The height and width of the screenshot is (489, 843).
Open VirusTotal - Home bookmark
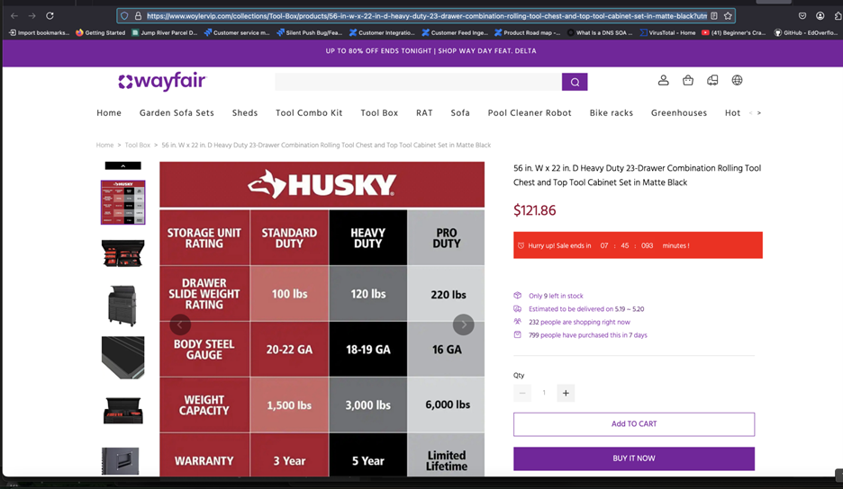coord(667,32)
